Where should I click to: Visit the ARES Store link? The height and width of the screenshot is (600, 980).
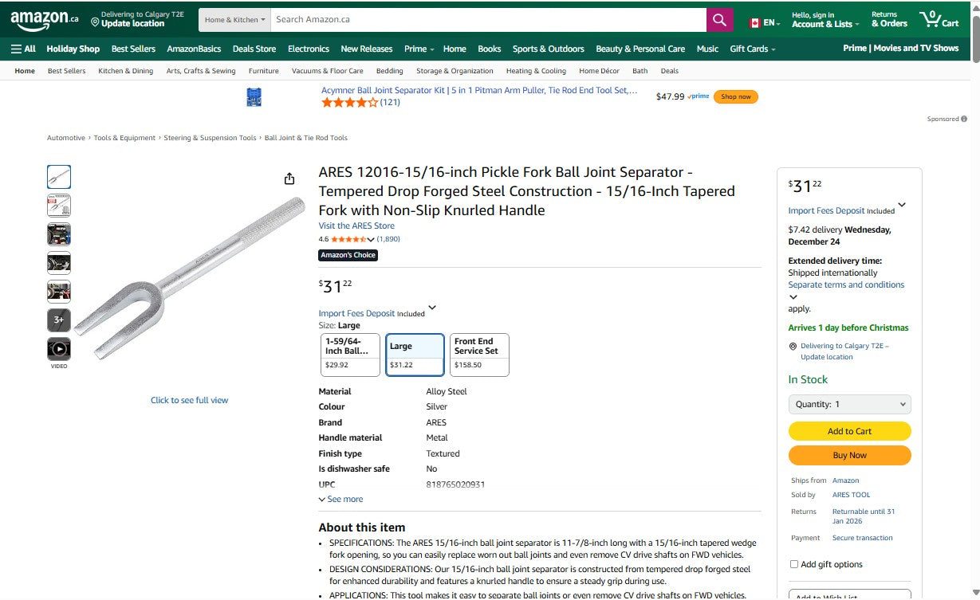point(356,225)
